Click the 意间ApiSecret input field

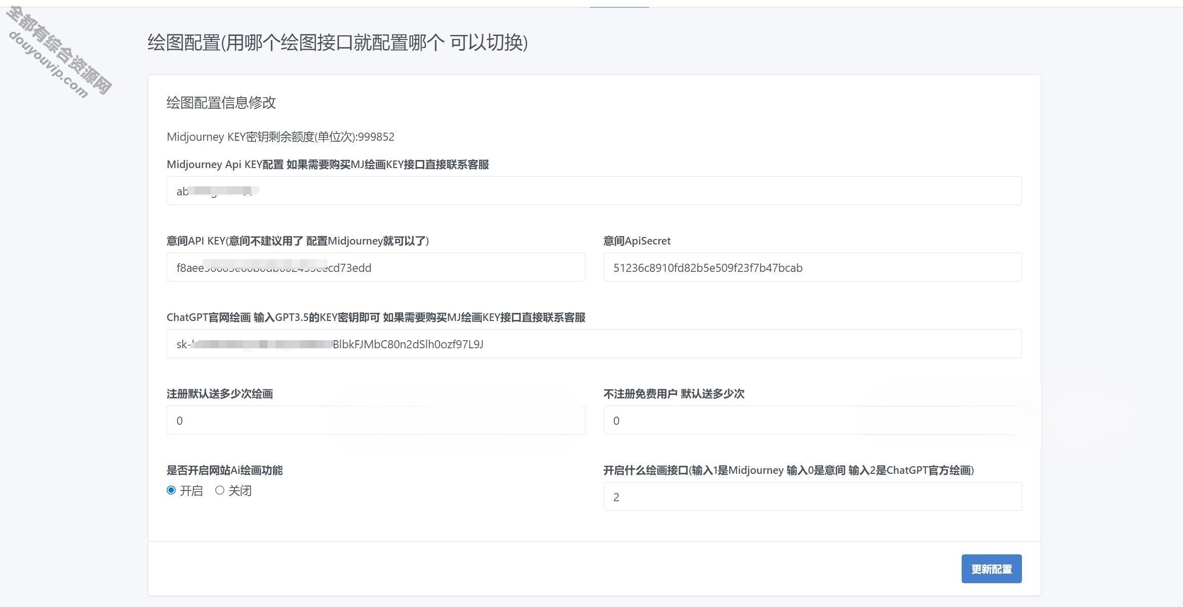point(812,267)
